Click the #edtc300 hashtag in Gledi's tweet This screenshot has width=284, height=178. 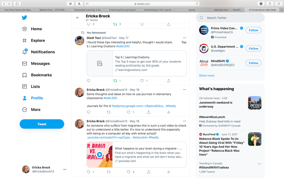pos(123,46)
